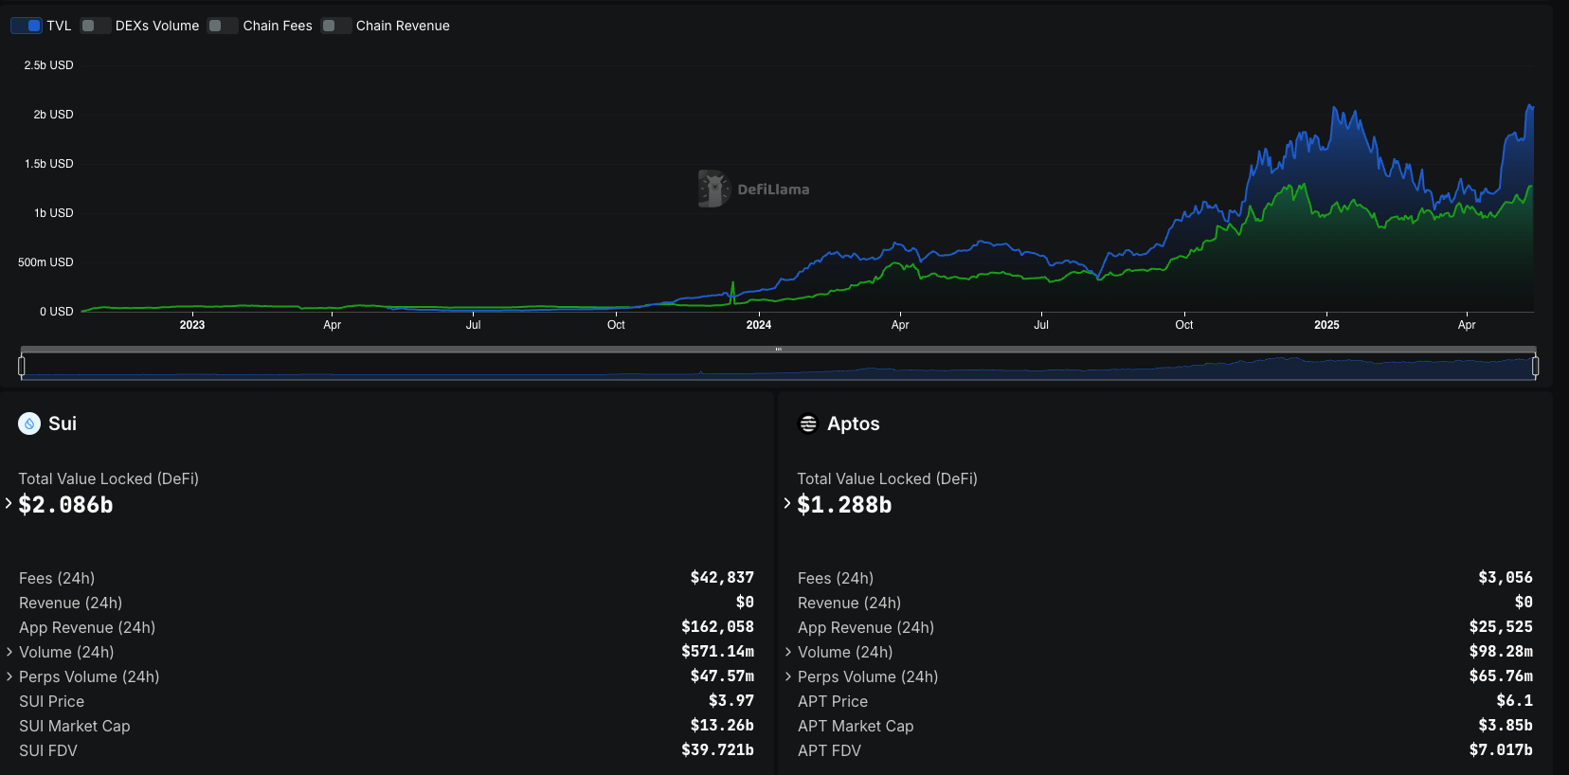Click the Aptos chain logo icon
Viewport: 1569px width, 775px height.
pos(808,424)
